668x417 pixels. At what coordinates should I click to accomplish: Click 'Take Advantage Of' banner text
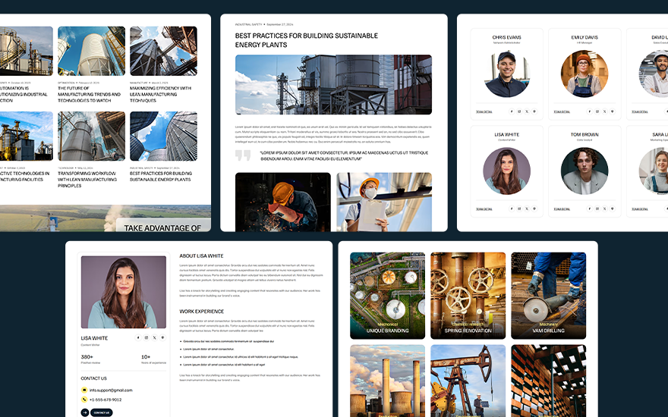162,228
